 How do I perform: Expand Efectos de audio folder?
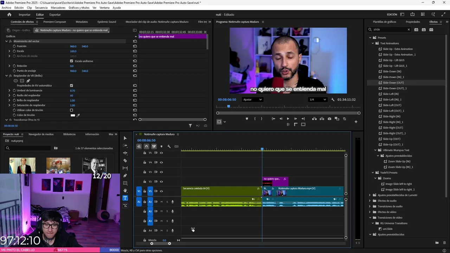370,201
